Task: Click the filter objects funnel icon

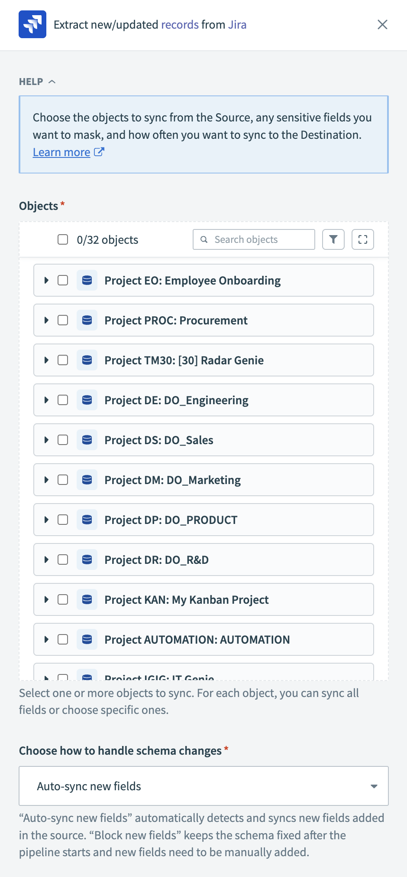Action: point(333,239)
